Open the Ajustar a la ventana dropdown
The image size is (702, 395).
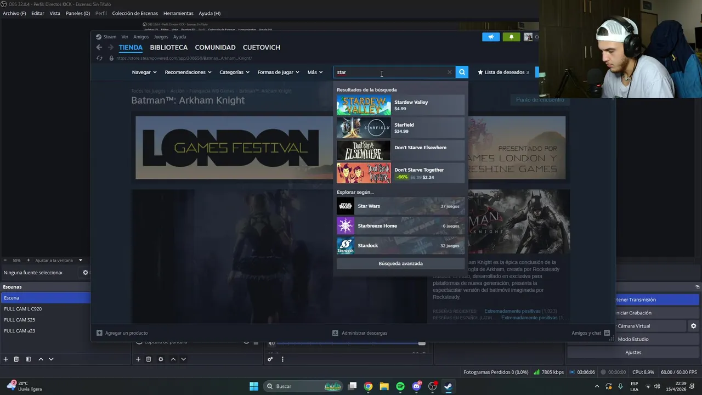click(x=80, y=261)
